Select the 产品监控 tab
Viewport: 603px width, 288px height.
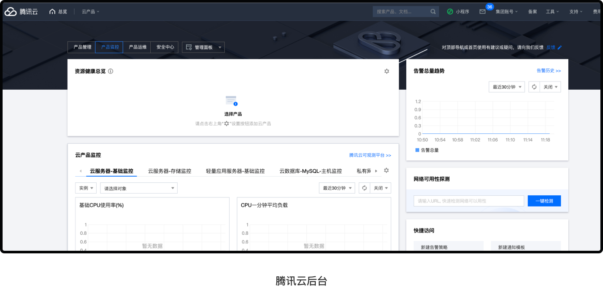[x=109, y=47]
